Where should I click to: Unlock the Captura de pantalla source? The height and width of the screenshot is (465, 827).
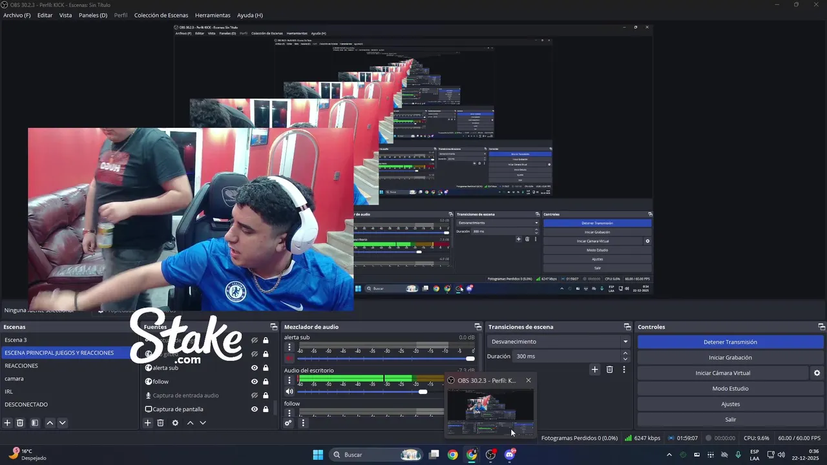266,409
